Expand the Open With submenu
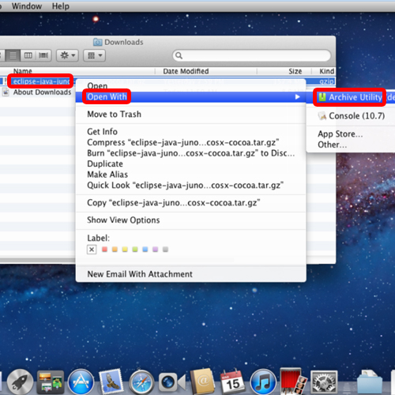 point(190,96)
